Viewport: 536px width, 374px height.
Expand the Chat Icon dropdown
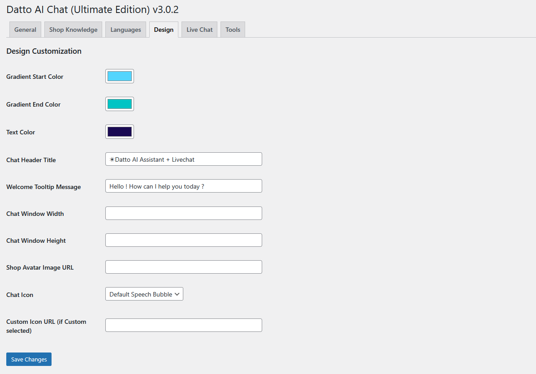coord(144,294)
